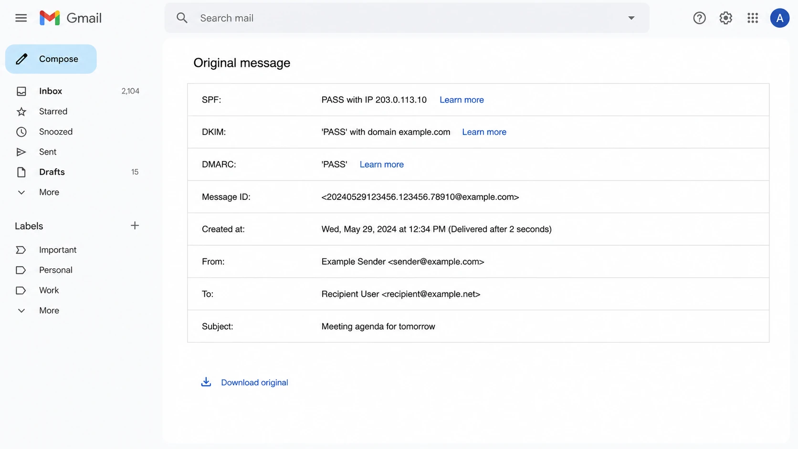Open the Google apps grid icon
Screen dimensions: 798x449
[753, 18]
